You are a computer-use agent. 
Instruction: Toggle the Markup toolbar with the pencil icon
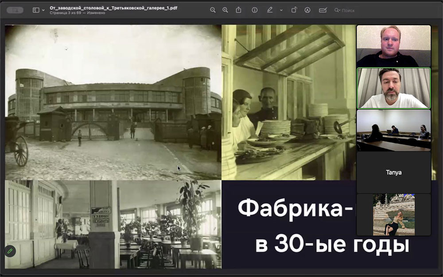pyautogui.click(x=269, y=10)
